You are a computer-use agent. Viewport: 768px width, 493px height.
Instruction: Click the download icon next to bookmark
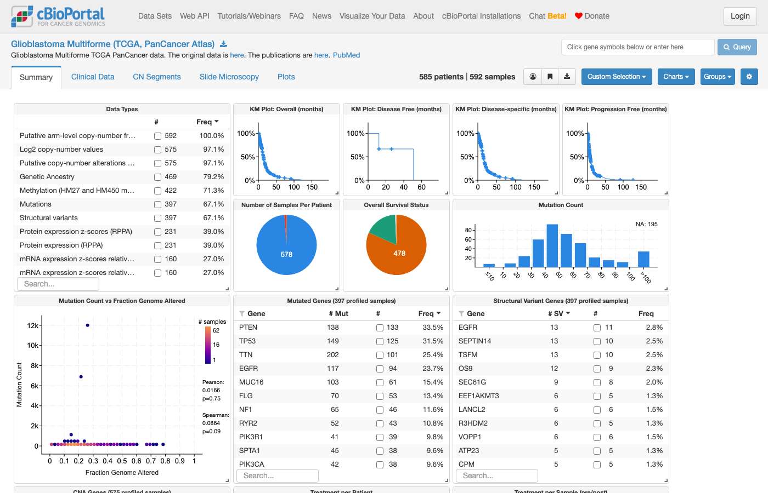tap(567, 77)
